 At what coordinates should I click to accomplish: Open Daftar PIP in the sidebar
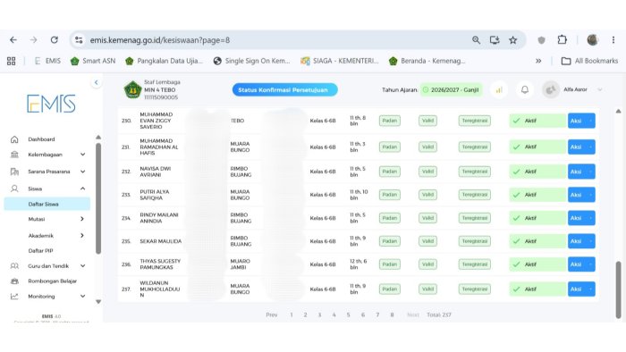point(40,251)
